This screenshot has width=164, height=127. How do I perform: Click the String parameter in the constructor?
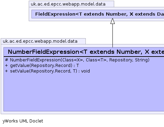coord(142,60)
